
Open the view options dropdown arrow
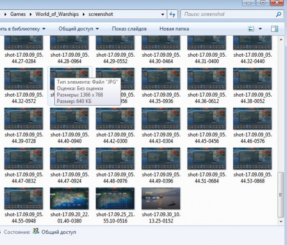[260, 29]
